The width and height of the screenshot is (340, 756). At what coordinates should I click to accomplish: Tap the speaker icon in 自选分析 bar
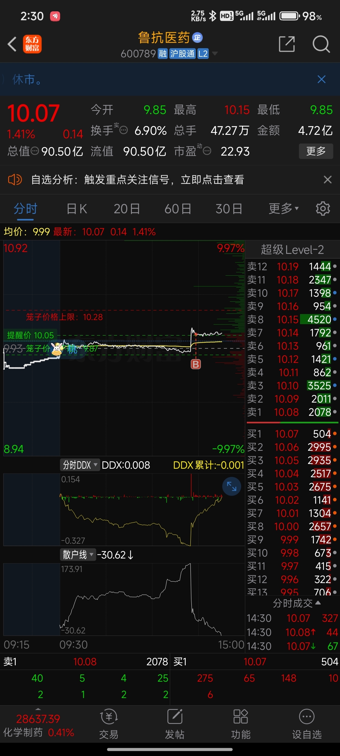15,180
